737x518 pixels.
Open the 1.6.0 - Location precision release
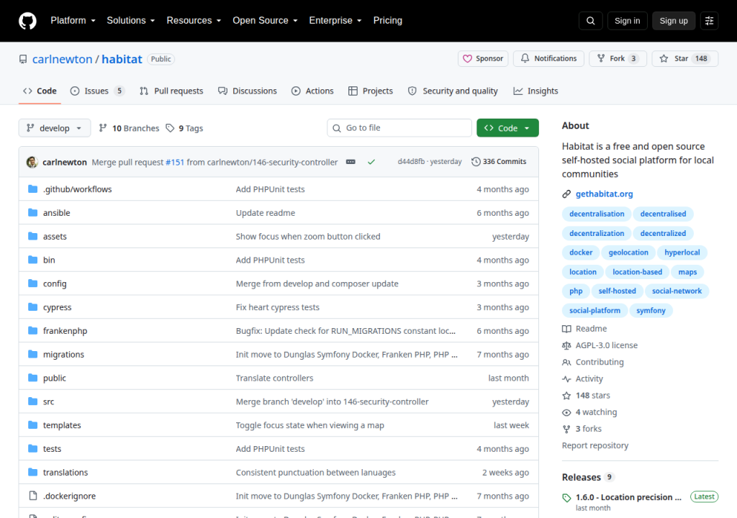pos(628,497)
